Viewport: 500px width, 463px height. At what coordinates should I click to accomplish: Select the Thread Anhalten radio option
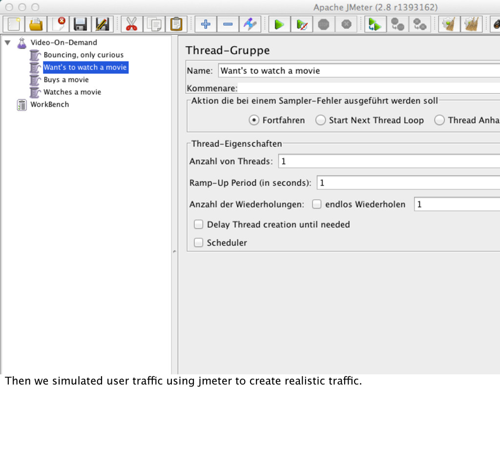[x=439, y=120]
